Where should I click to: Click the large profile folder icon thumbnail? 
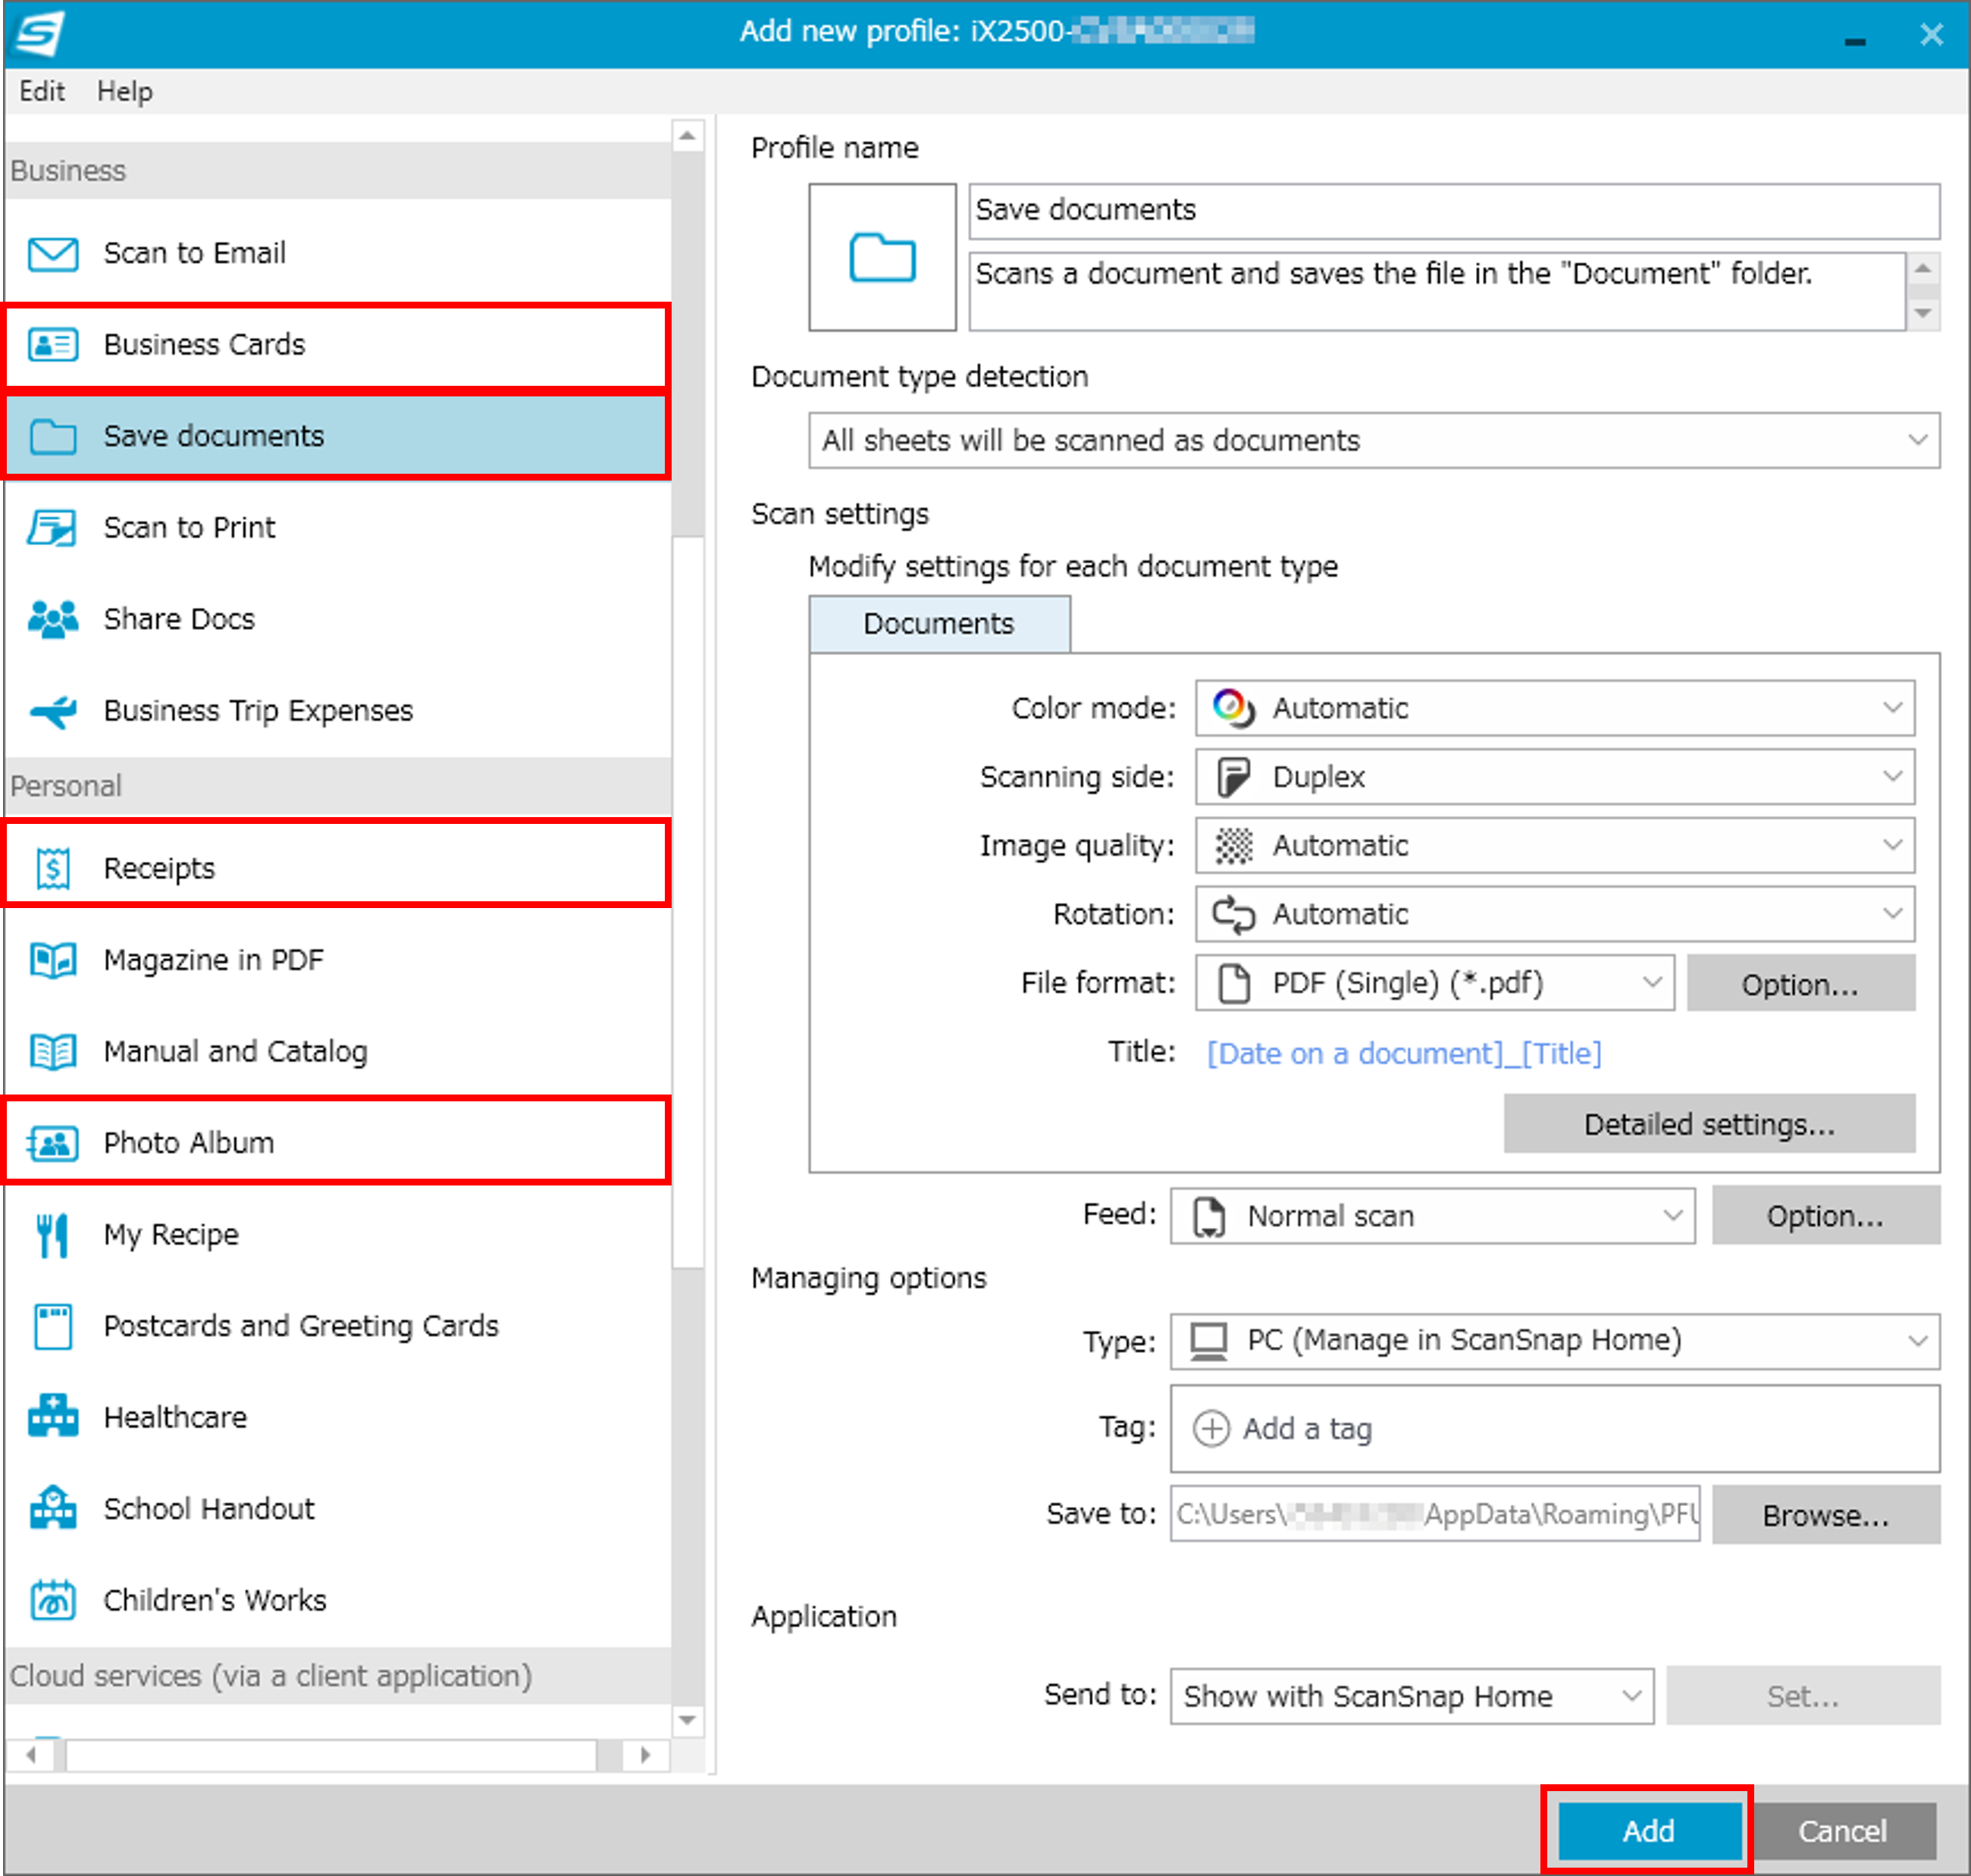tap(882, 258)
